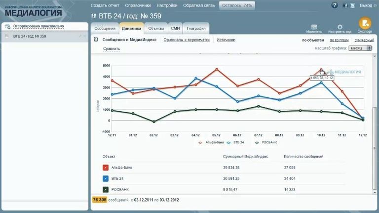Click the vertical scrollbar thumb beside chart
Screen dimensions: 379x213
(375, 148)
